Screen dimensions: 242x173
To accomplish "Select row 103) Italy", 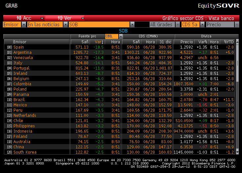I will [119, 63].
